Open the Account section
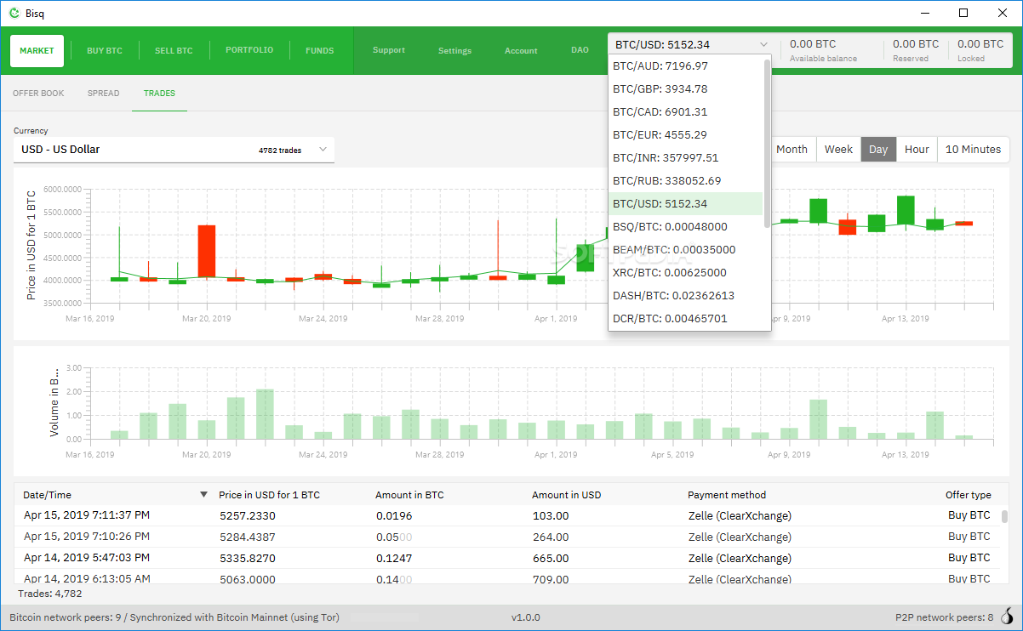The width and height of the screenshot is (1023, 631). (x=521, y=51)
